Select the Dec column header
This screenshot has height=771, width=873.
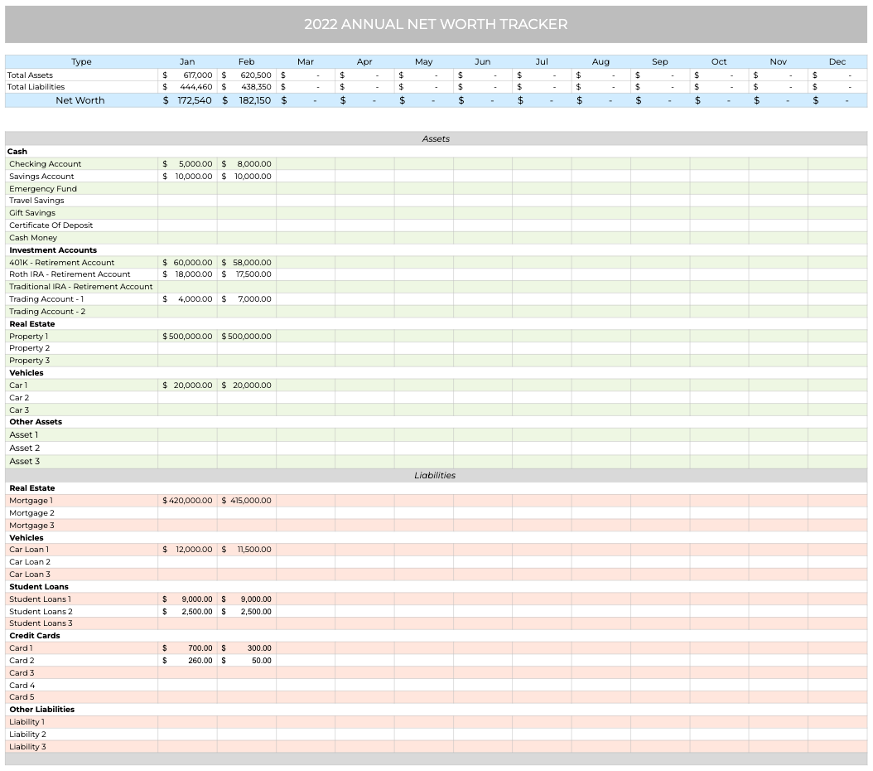tap(837, 62)
